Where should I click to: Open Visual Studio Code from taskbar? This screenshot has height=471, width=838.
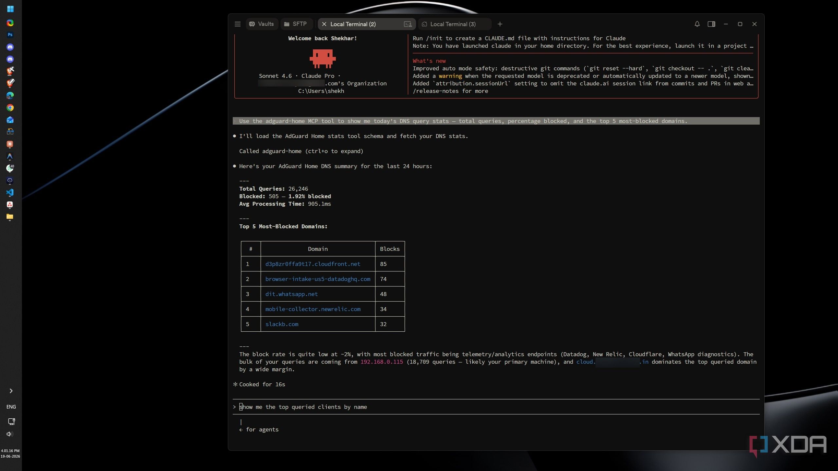tap(10, 192)
